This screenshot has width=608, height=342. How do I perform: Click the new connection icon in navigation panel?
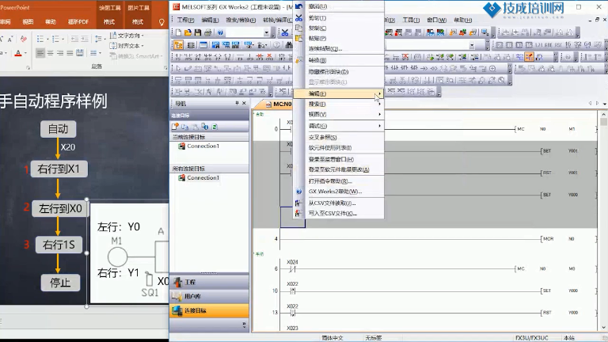[175, 127]
